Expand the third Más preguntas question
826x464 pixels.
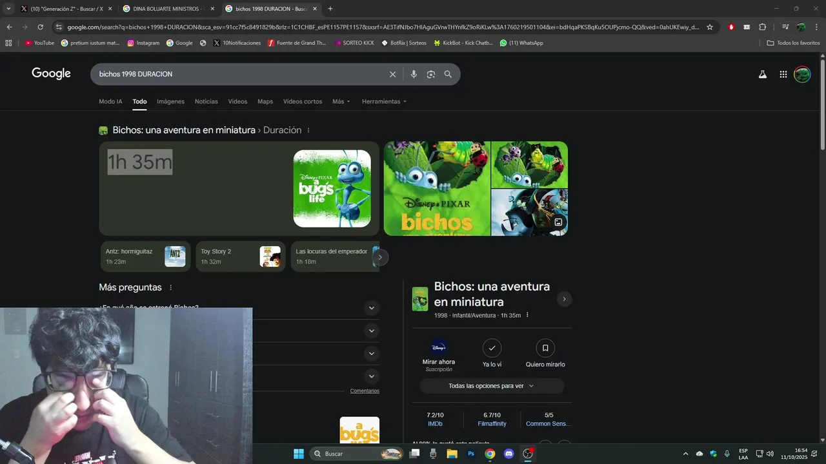(x=371, y=353)
